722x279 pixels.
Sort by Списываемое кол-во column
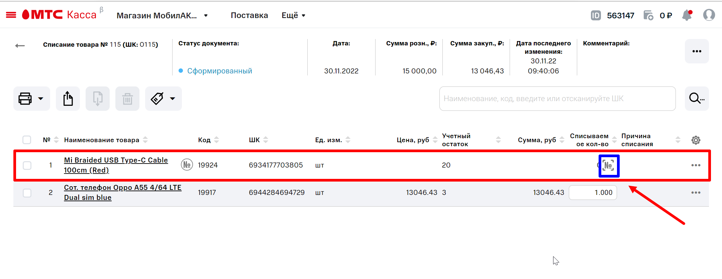614,140
